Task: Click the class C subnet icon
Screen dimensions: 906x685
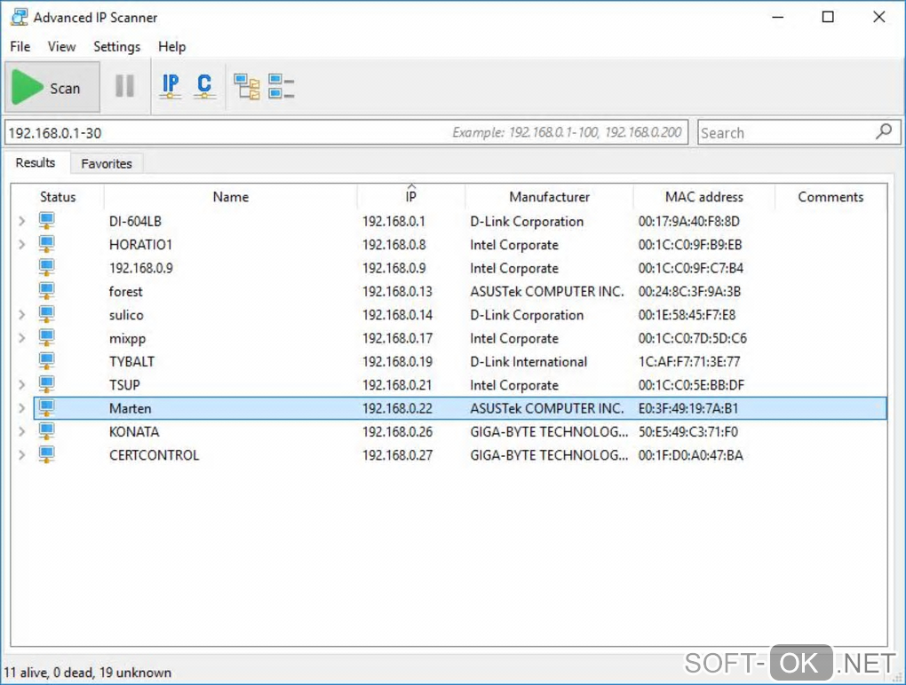Action: point(204,87)
